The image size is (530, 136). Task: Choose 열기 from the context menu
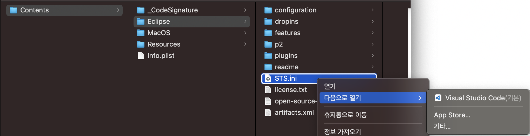(373, 86)
